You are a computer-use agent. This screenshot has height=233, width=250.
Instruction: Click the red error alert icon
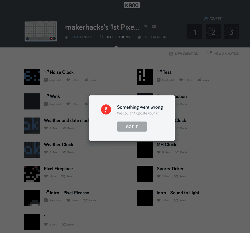point(106,109)
